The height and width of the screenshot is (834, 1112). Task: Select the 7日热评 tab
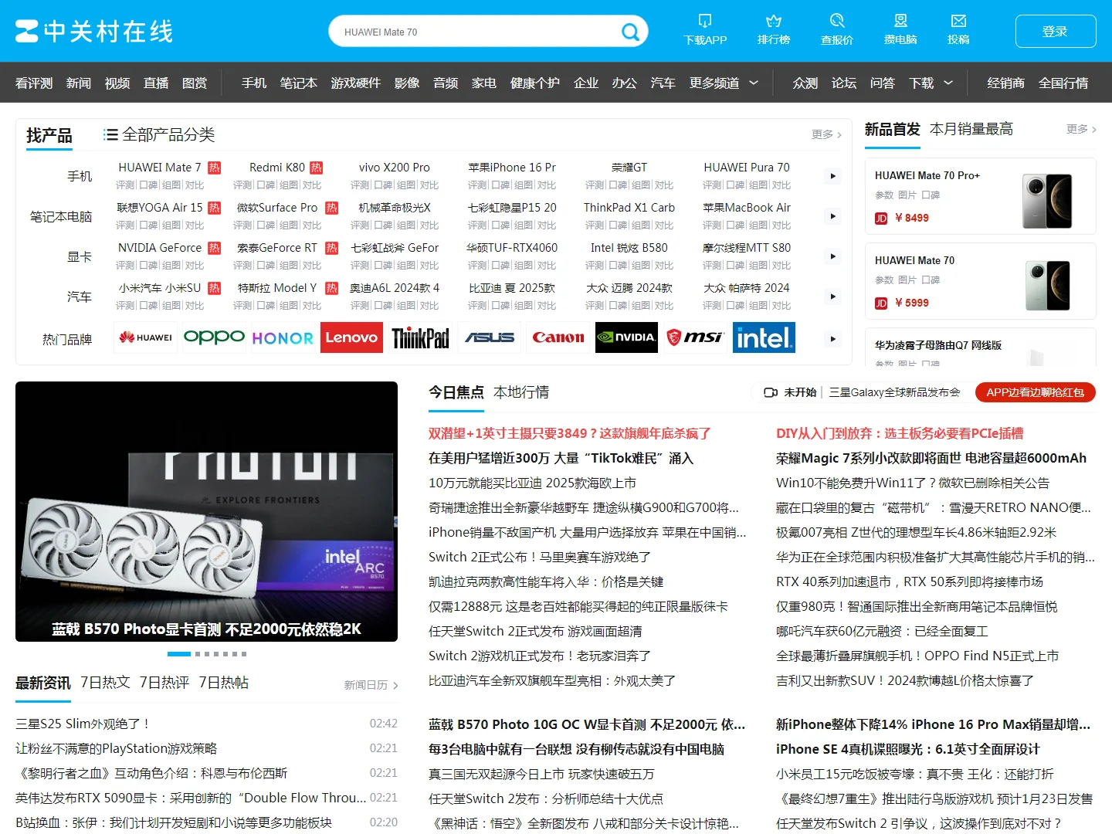point(164,683)
